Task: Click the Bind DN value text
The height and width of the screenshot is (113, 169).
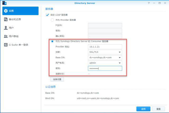Action: [98, 98]
